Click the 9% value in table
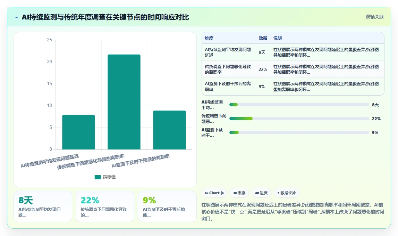Viewport: 398px width, 236px height. (262, 87)
